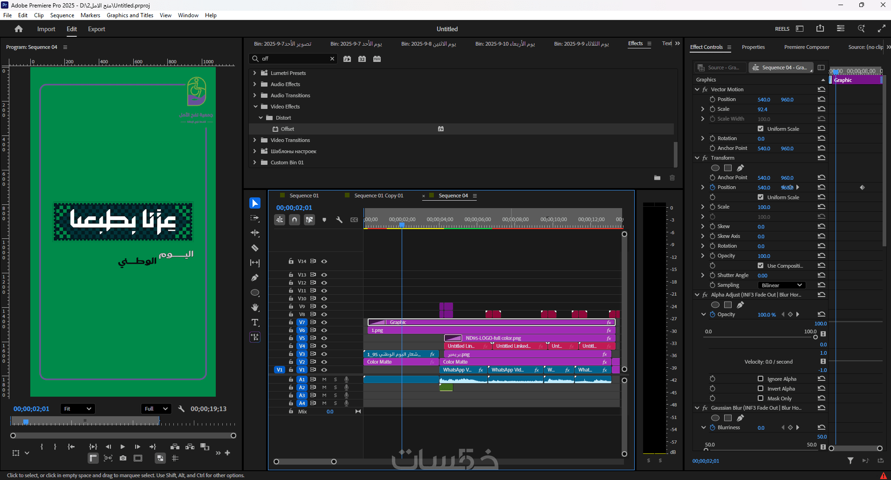Image resolution: width=891 pixels, height=480 pixels.
Task: Expand the Lumetri Presets folder
Action: [254, 73]
